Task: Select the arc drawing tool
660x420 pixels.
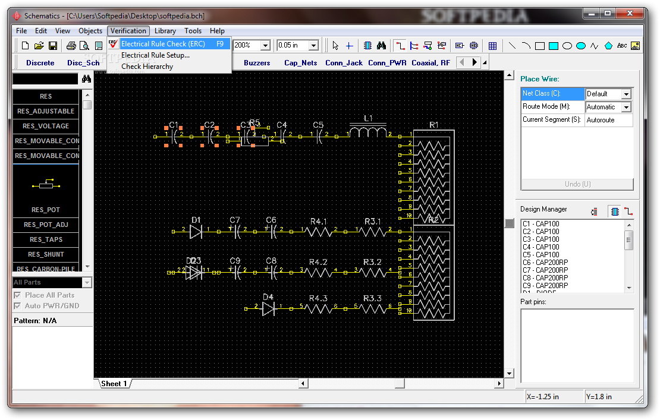Action: [x=526, y=45]
